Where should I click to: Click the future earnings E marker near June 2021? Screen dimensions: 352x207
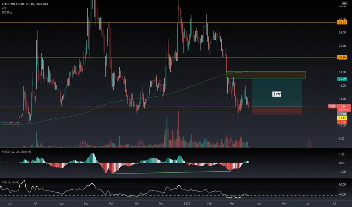coord(309,143)
